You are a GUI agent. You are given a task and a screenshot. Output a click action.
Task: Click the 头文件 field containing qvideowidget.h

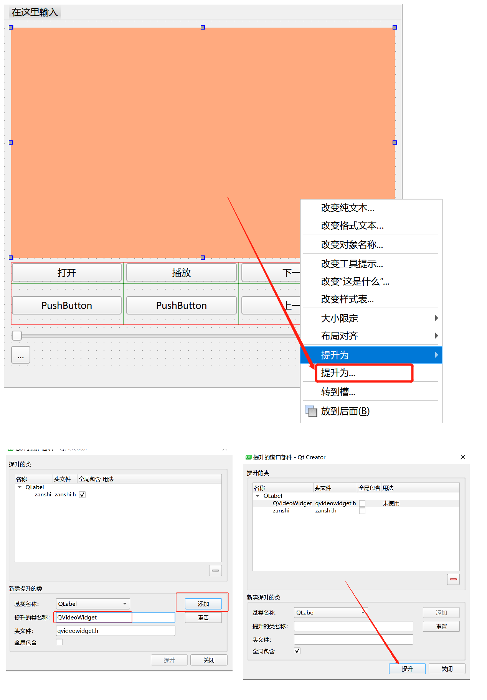click(x=116, y=631)
